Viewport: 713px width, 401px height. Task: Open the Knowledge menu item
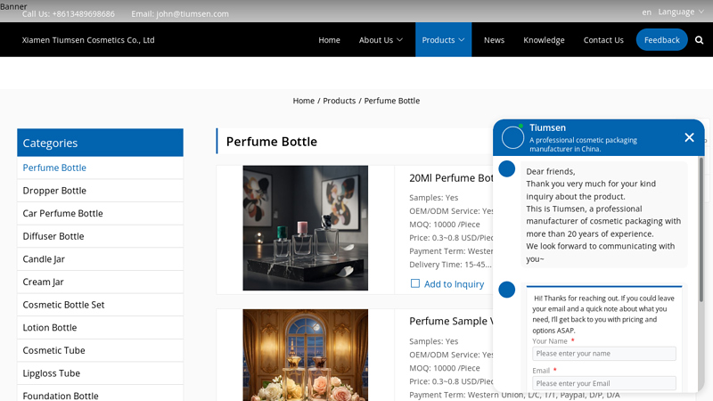click(544, 40)
